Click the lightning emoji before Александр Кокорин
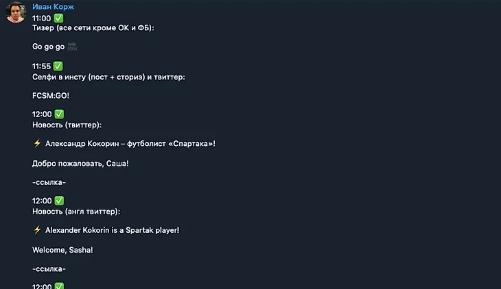This screenshot has height=289, width=501. point(37,143)
